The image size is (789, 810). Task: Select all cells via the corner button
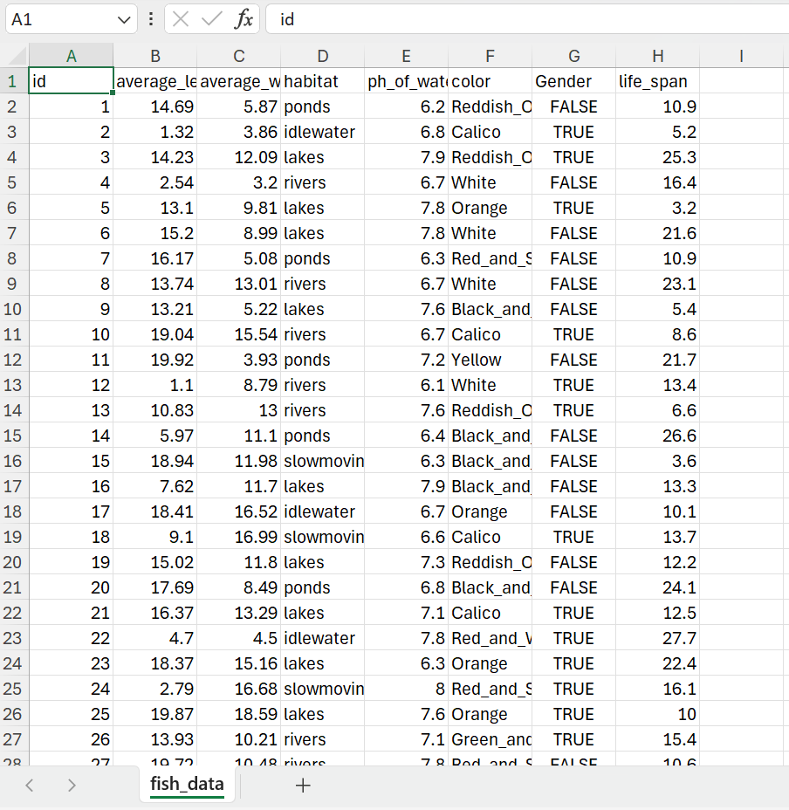pos(15,55)
